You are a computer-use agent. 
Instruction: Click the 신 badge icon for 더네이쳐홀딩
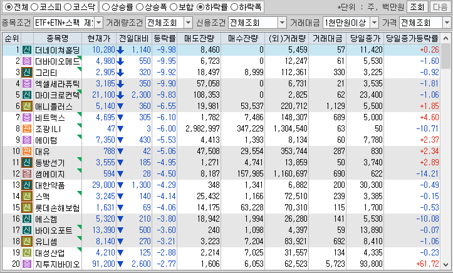pyautogui.click(x=27, y=50)
